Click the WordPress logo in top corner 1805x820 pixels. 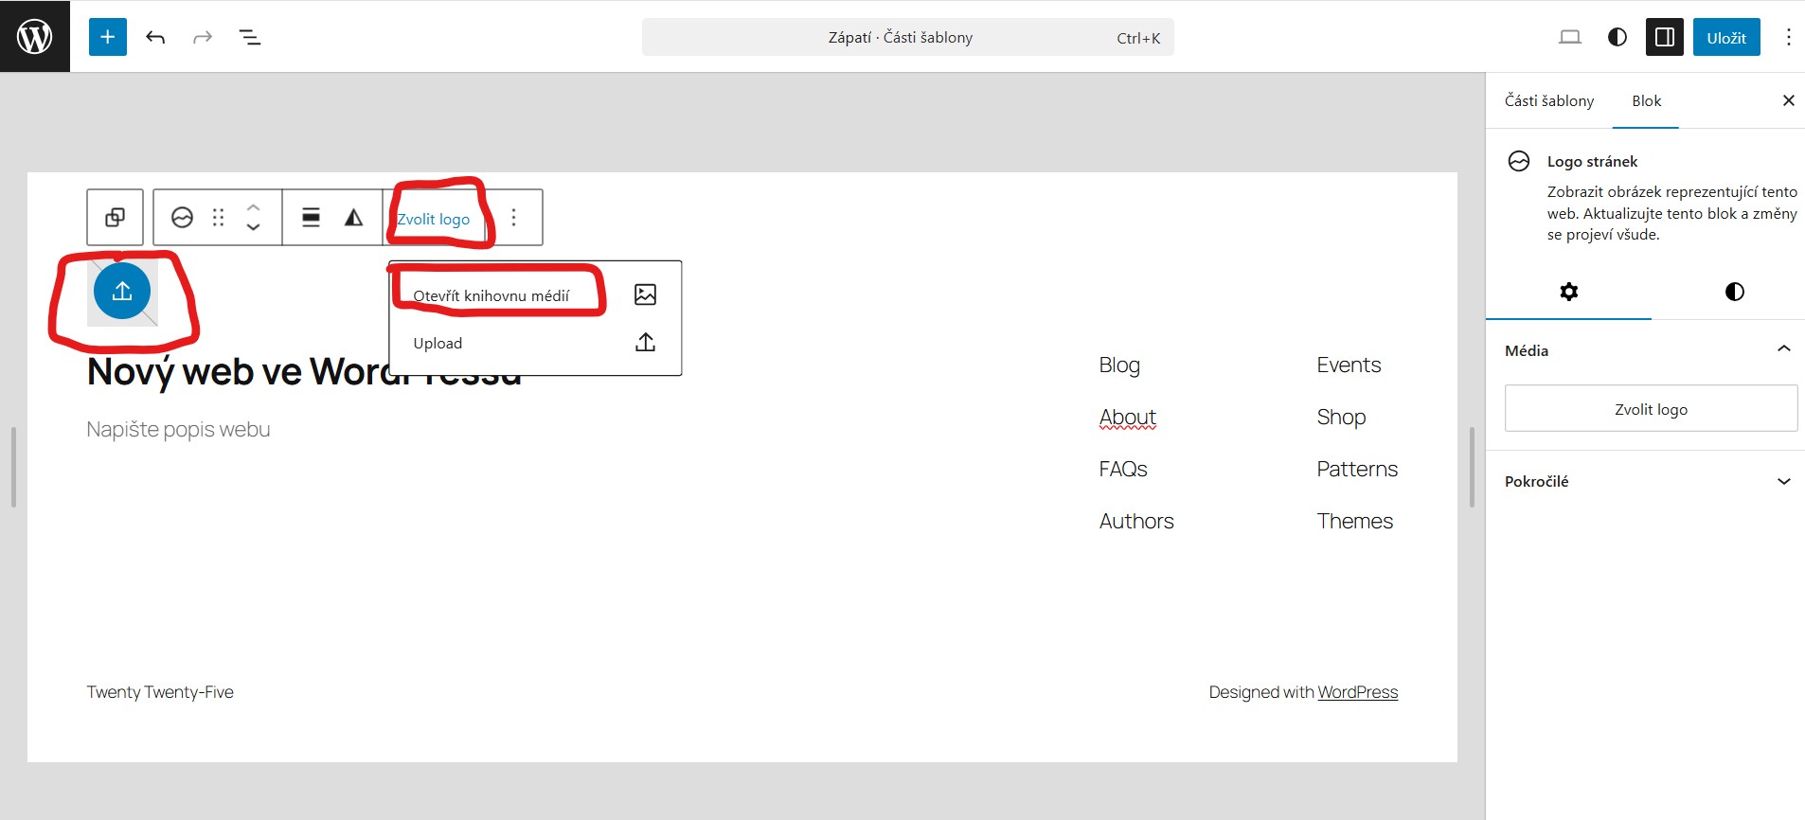pos(35,37)
